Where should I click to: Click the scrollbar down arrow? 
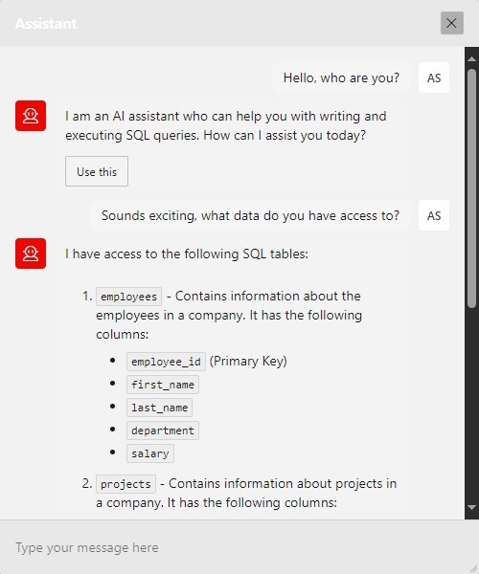(x=471, y=507)
